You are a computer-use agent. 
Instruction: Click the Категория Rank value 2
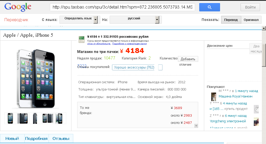point(149,58)
